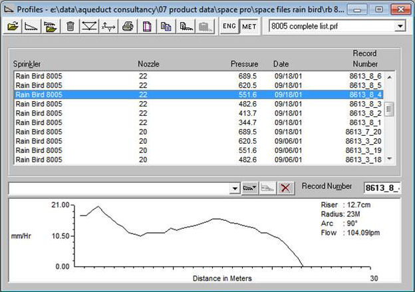Click the Profiles window title bar icon
Screen dimensions: 415x292
pos(9,9)
